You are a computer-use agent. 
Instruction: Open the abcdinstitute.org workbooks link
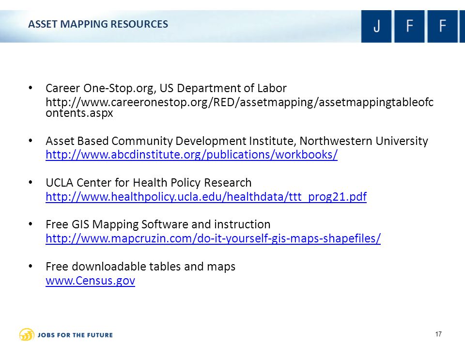[192, 155]
